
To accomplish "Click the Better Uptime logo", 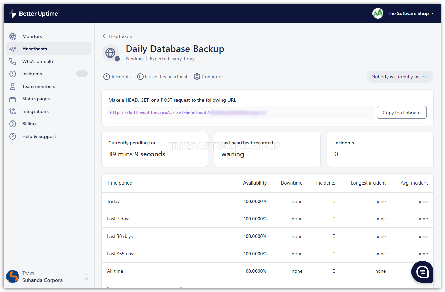I will click(34, 14).
